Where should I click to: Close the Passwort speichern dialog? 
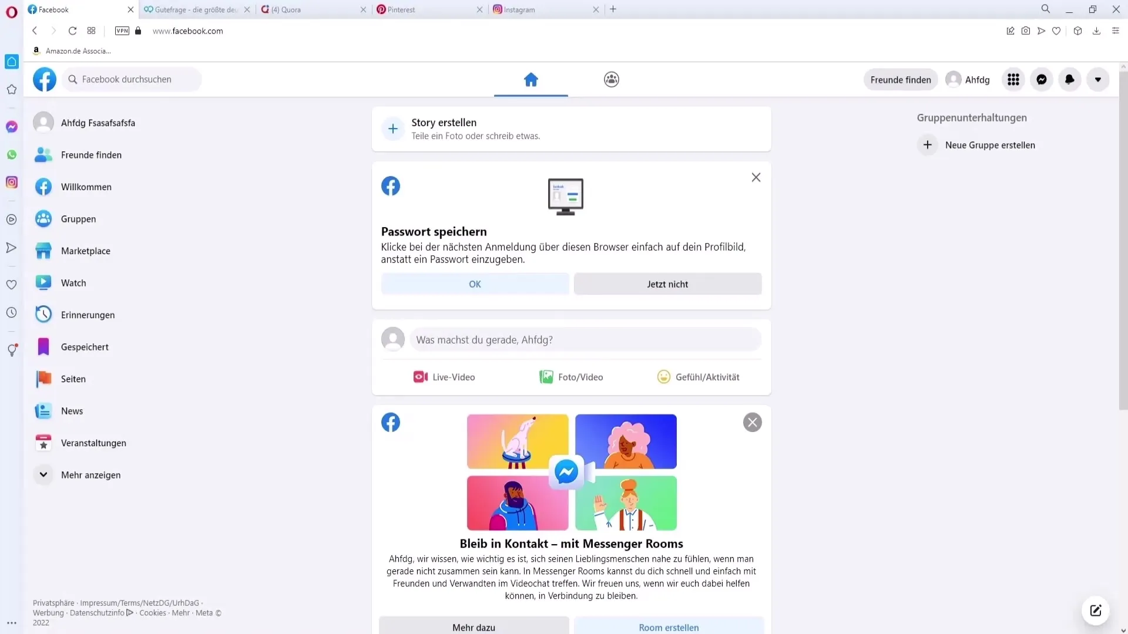tap(756, 177)
